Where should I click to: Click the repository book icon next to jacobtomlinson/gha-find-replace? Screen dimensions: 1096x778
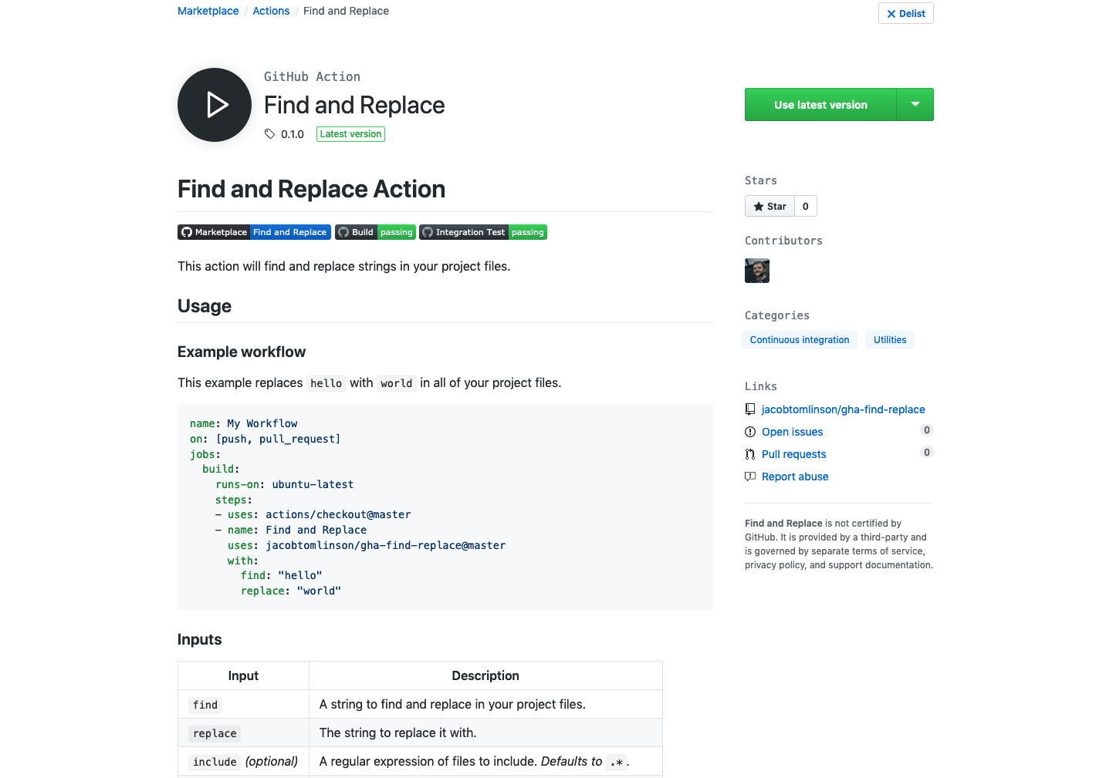[750, 409]
